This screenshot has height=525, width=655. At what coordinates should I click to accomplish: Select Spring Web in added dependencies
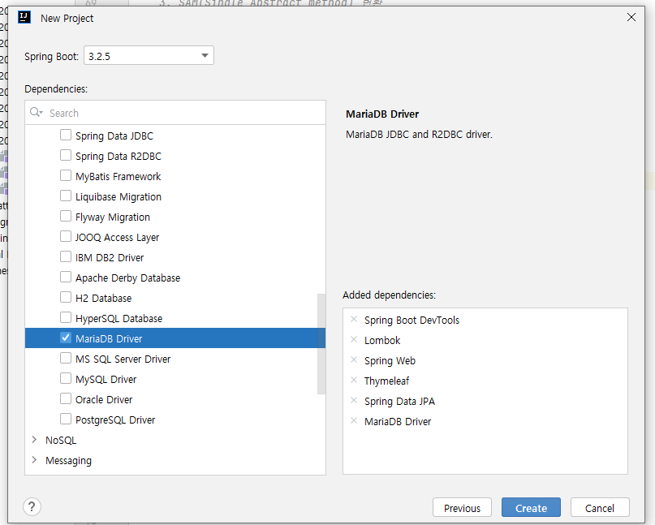coord(390,361)
